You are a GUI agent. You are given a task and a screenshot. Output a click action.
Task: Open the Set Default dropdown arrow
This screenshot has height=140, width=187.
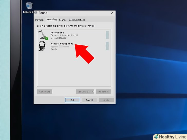pos(93,92)
